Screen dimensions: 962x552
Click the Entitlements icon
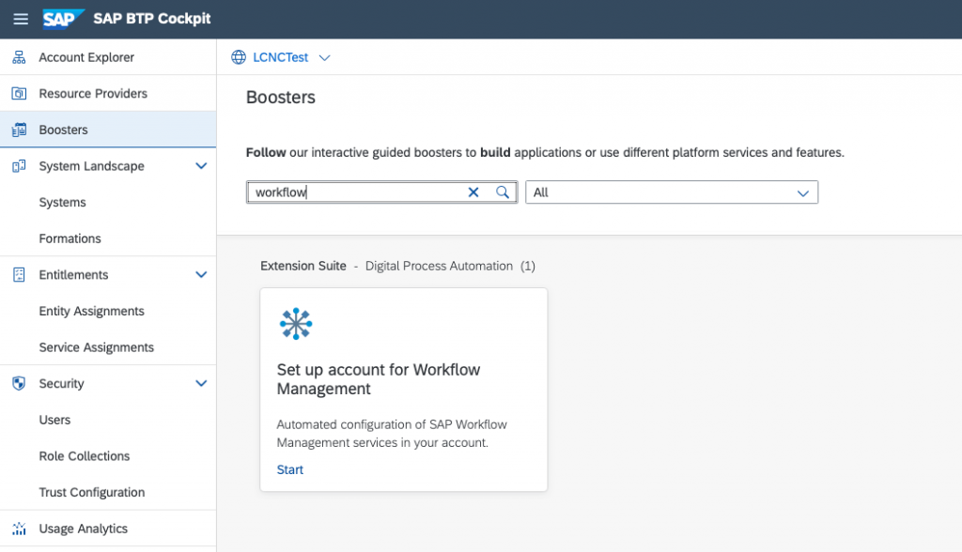[x=19, y=275]
